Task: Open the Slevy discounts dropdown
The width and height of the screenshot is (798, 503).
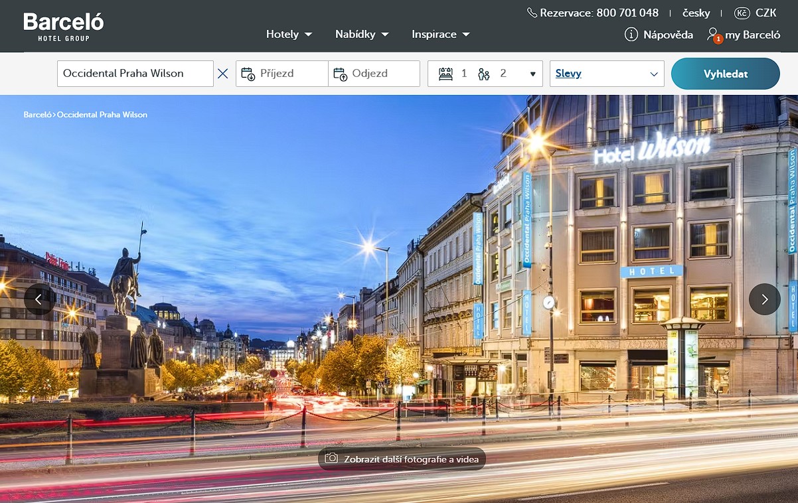Action: coord(607,74)
